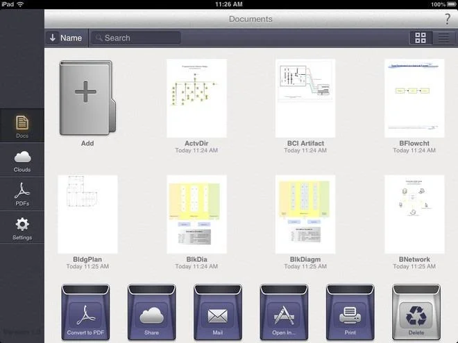
Task: Switch to grid view
Action: [x=421, y=38]
